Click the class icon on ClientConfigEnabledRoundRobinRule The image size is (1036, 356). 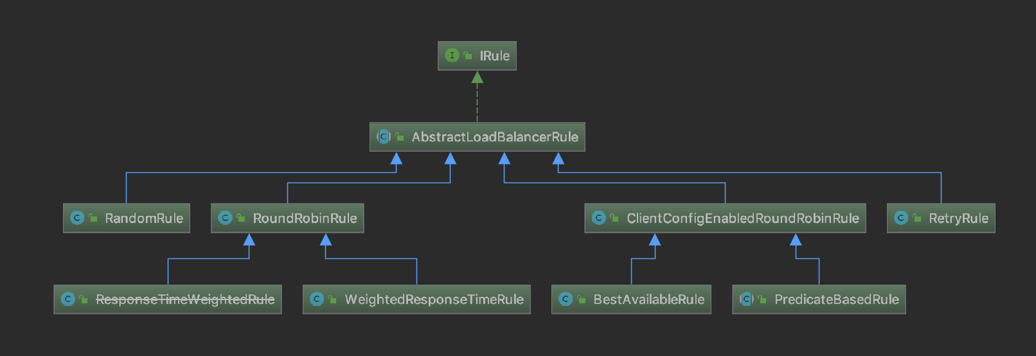(x=599, y=218)
